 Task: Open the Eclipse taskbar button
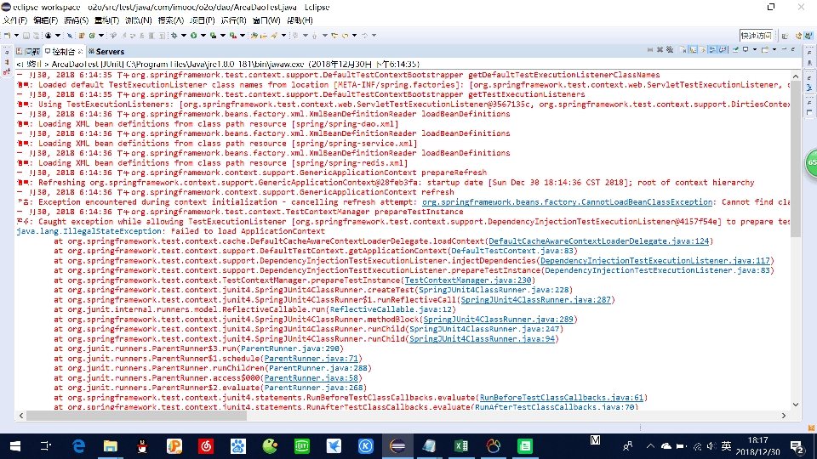click(x=397, y=446)
